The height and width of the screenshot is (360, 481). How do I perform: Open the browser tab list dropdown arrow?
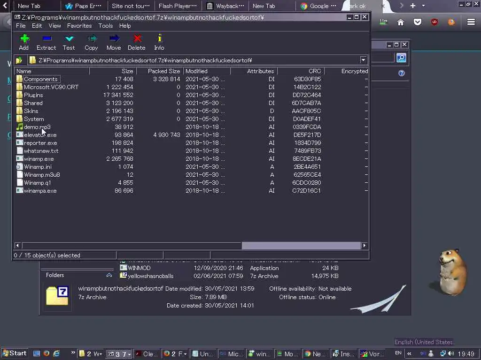point(423,6)
